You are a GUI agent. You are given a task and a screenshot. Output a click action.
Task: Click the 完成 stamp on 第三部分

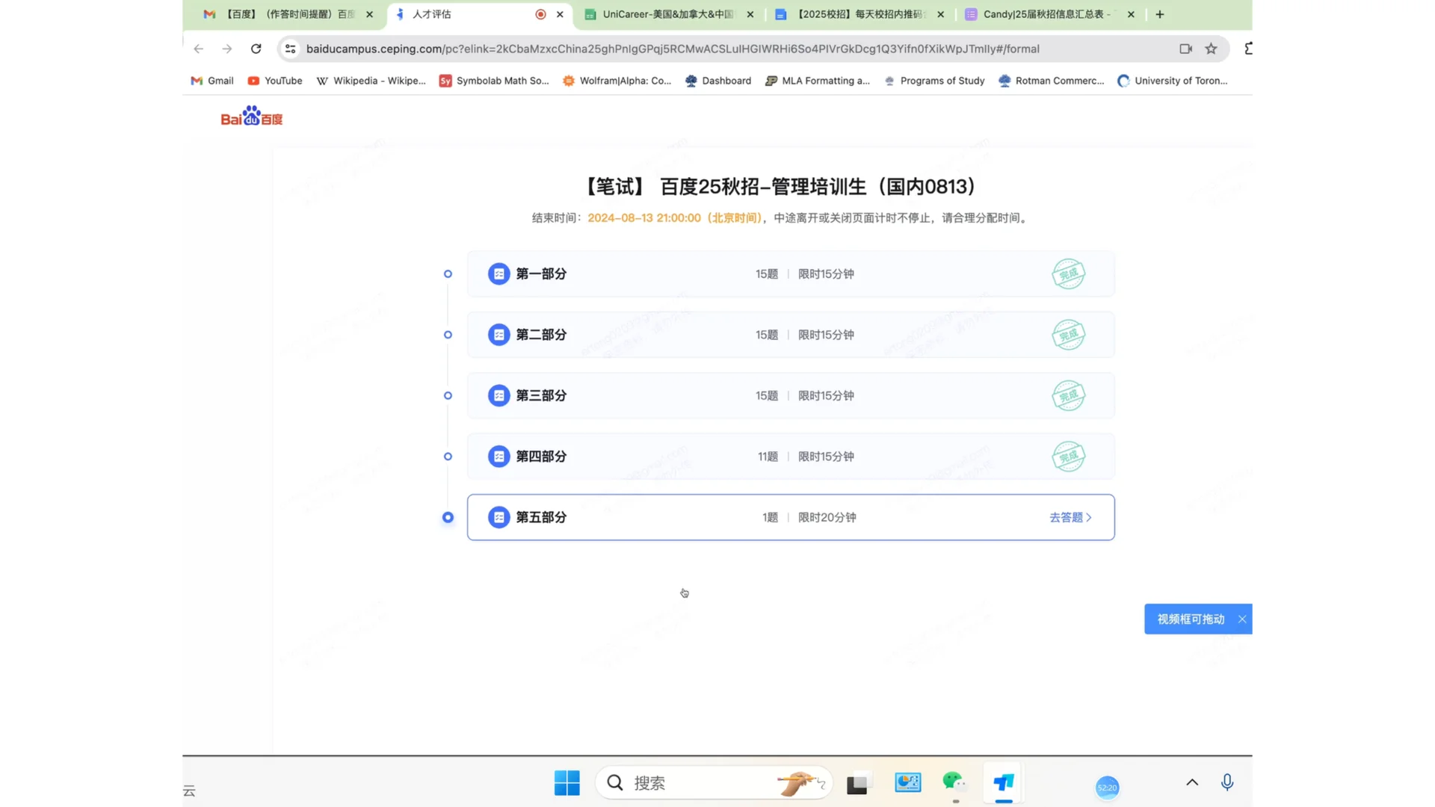[x=1069, y=395]
